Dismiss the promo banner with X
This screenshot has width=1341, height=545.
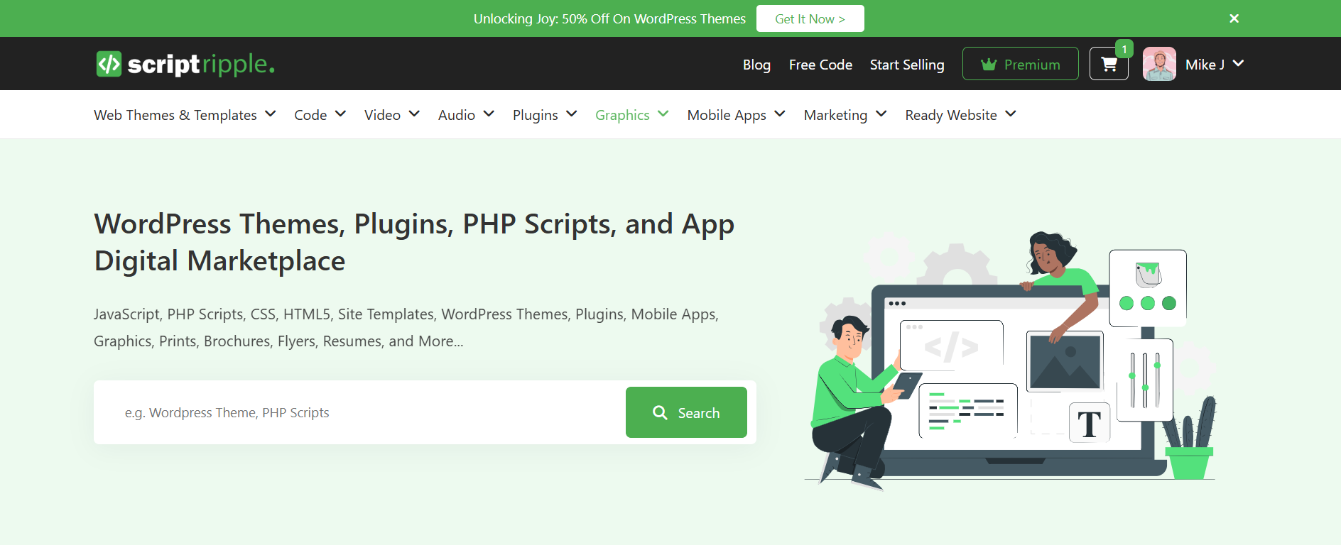tap(1234, 18)
